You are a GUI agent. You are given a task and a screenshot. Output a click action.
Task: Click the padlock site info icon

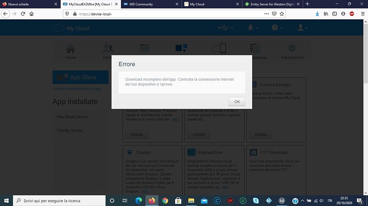pos(75,14)
